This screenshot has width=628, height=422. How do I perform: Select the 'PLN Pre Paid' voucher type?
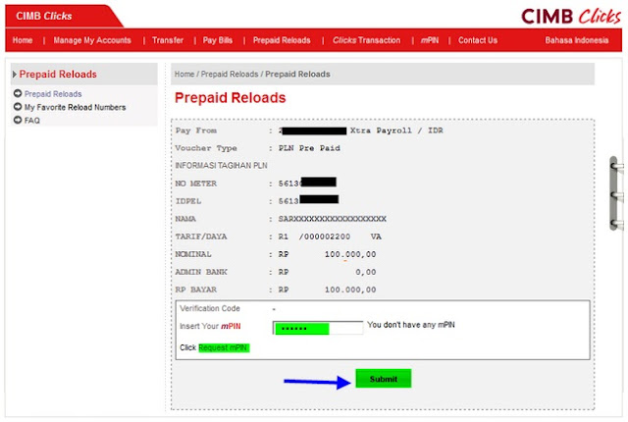[x=309, y=148]
